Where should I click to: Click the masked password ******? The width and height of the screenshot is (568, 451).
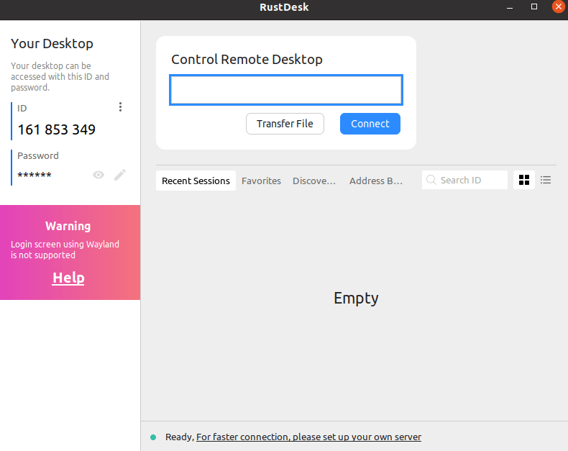35,175
